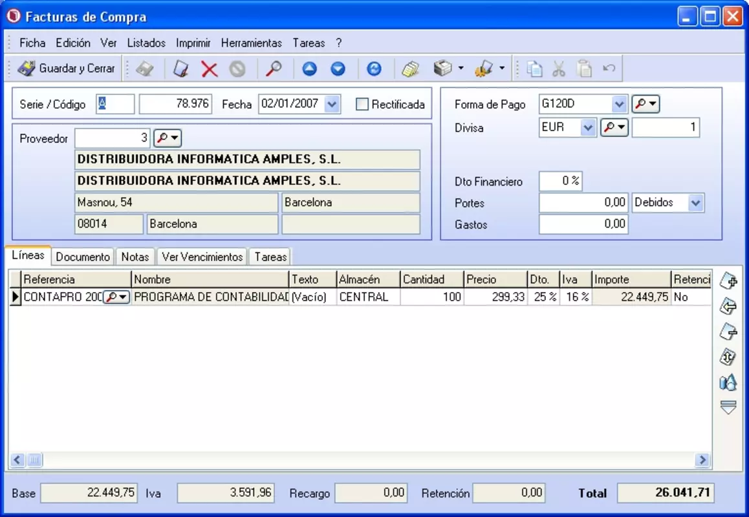Switch to the Ver Vencimientos tab
This screenshot has width=749, height=517.
202,257
